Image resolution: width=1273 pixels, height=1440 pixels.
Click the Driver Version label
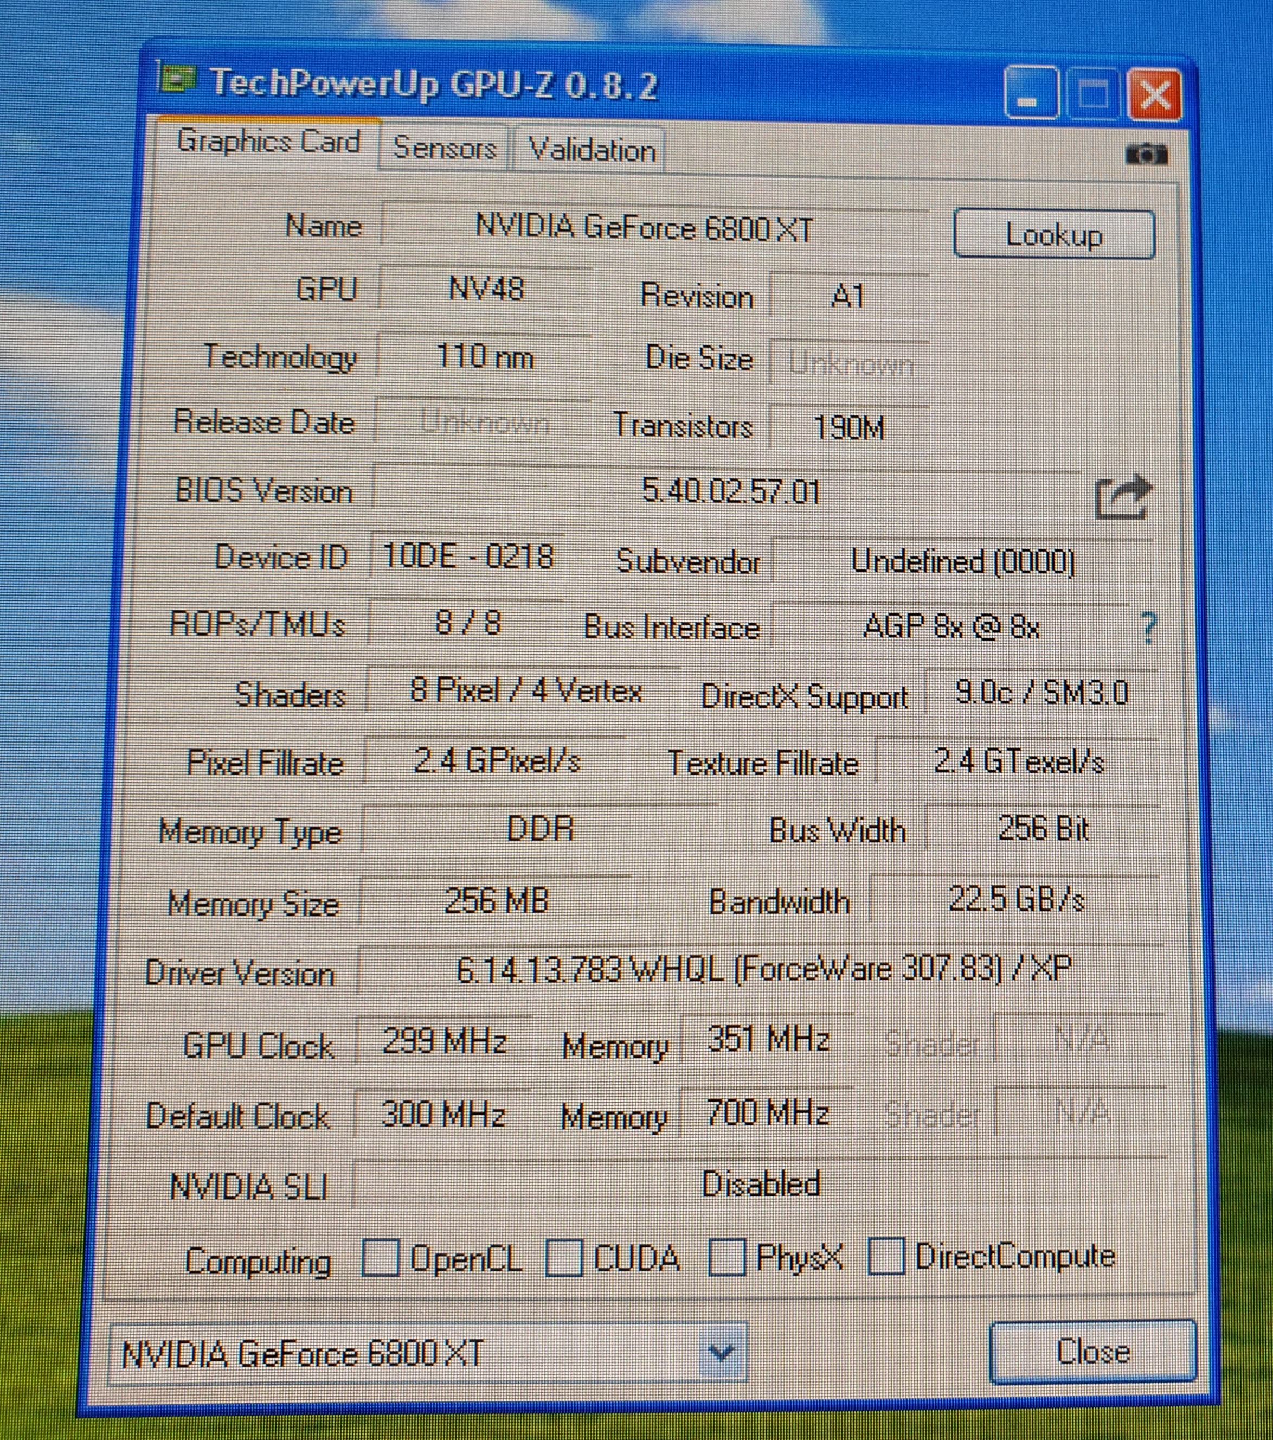(x=240, y=974)
